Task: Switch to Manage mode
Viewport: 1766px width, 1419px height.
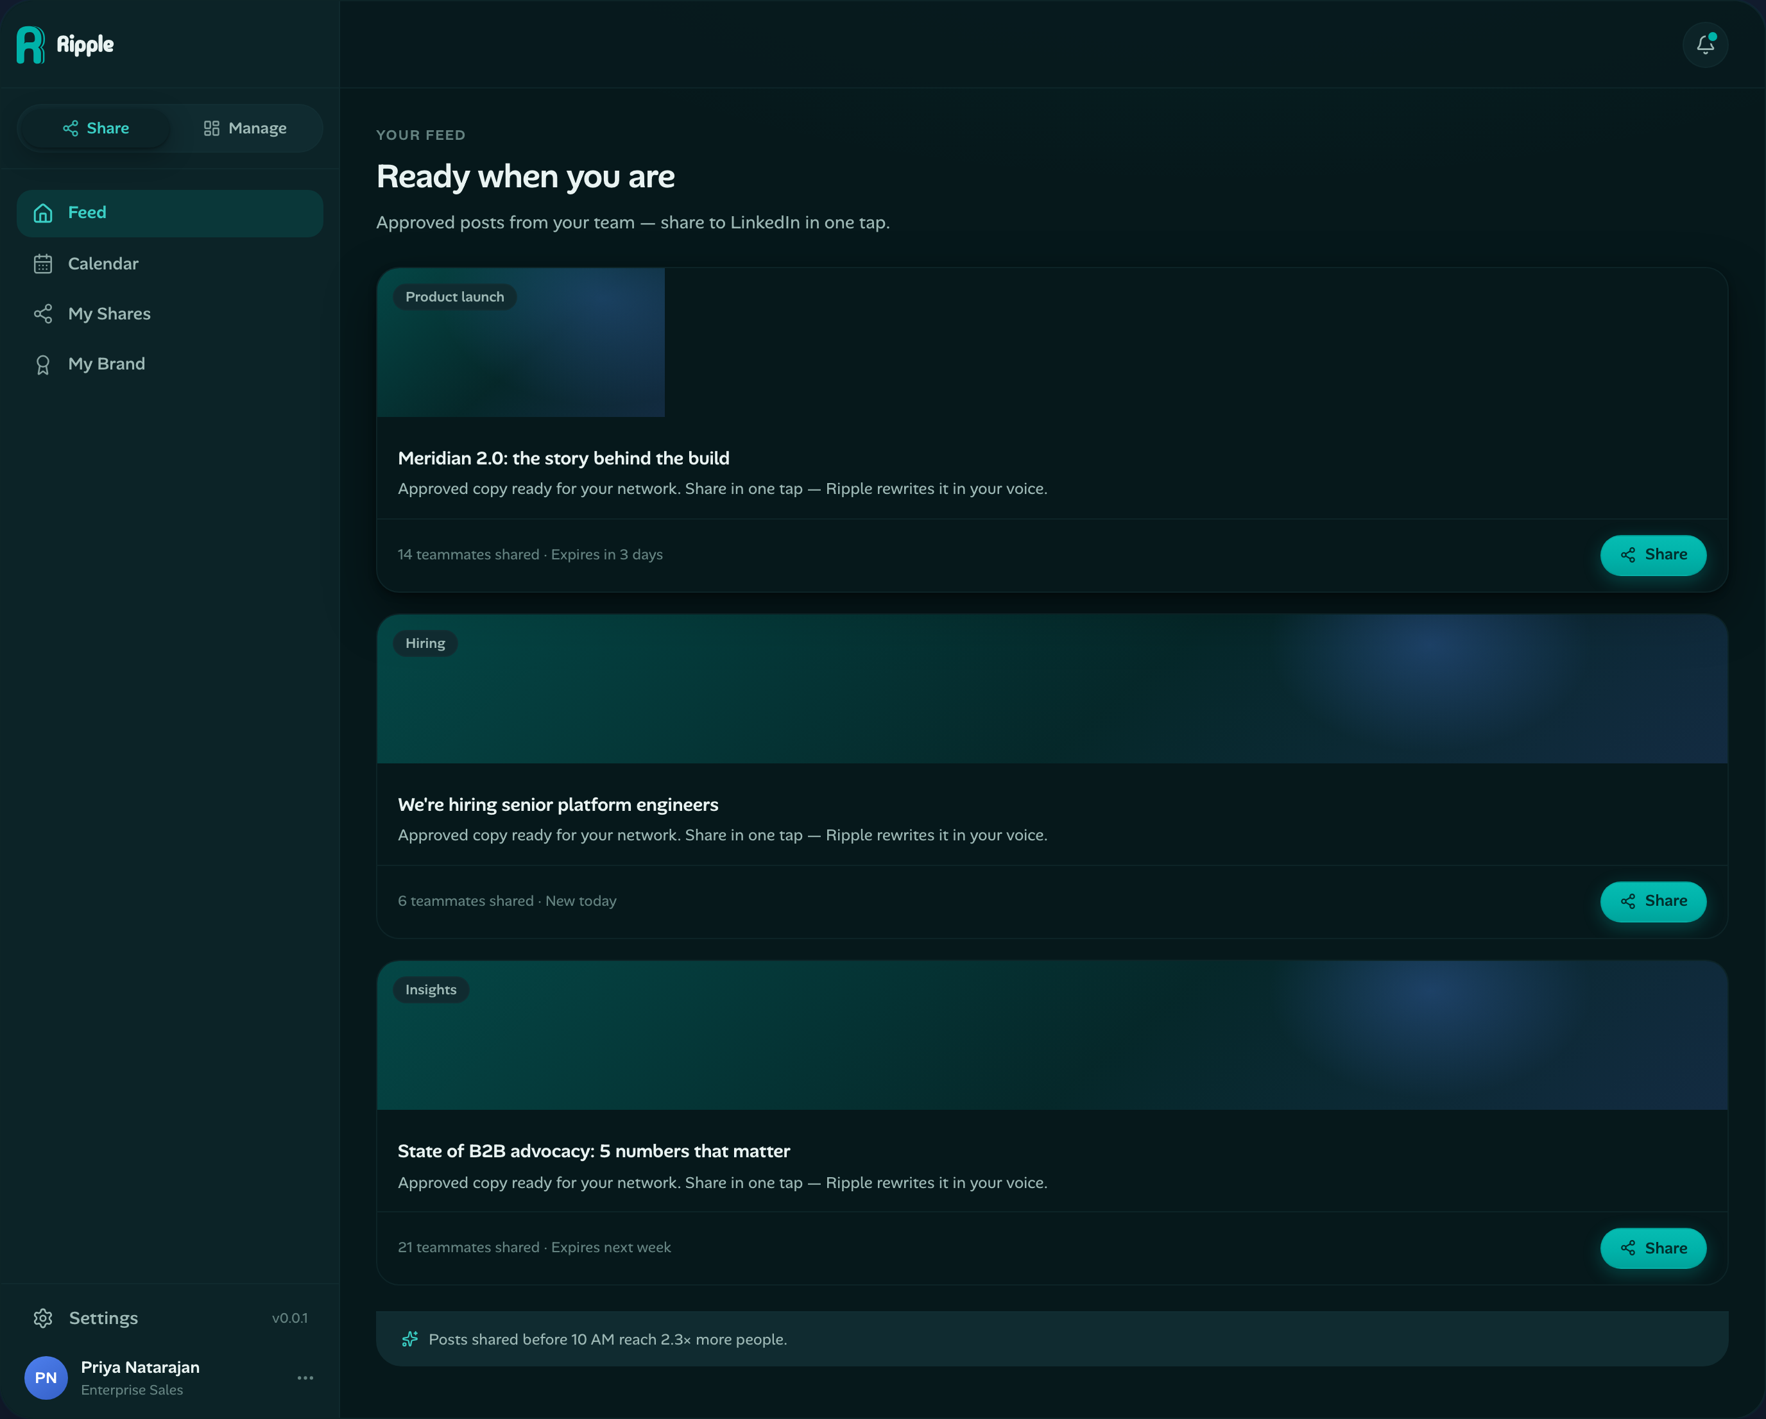Action: pyautogui.click(x=245, y=128)
